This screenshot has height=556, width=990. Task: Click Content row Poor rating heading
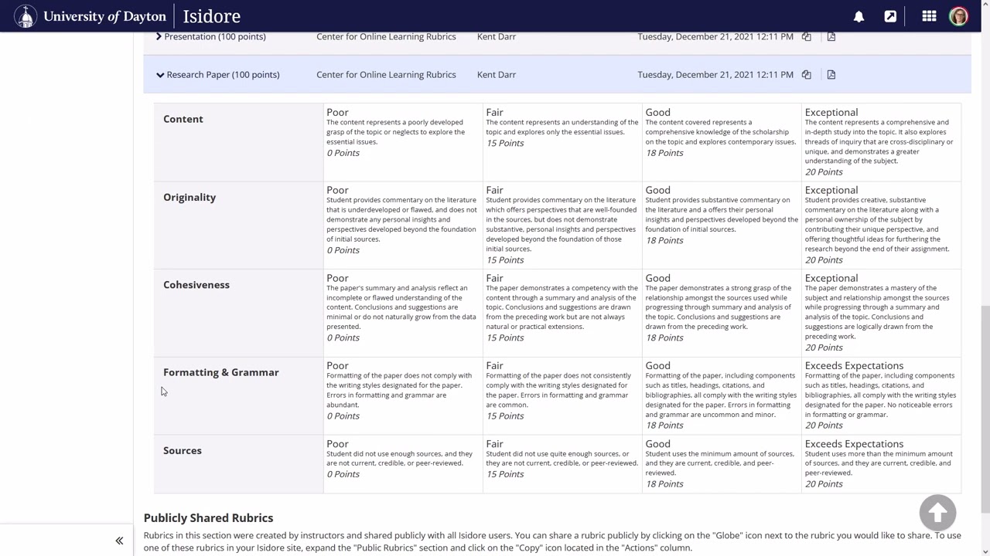pyautogui.click(x=337, y=112)
